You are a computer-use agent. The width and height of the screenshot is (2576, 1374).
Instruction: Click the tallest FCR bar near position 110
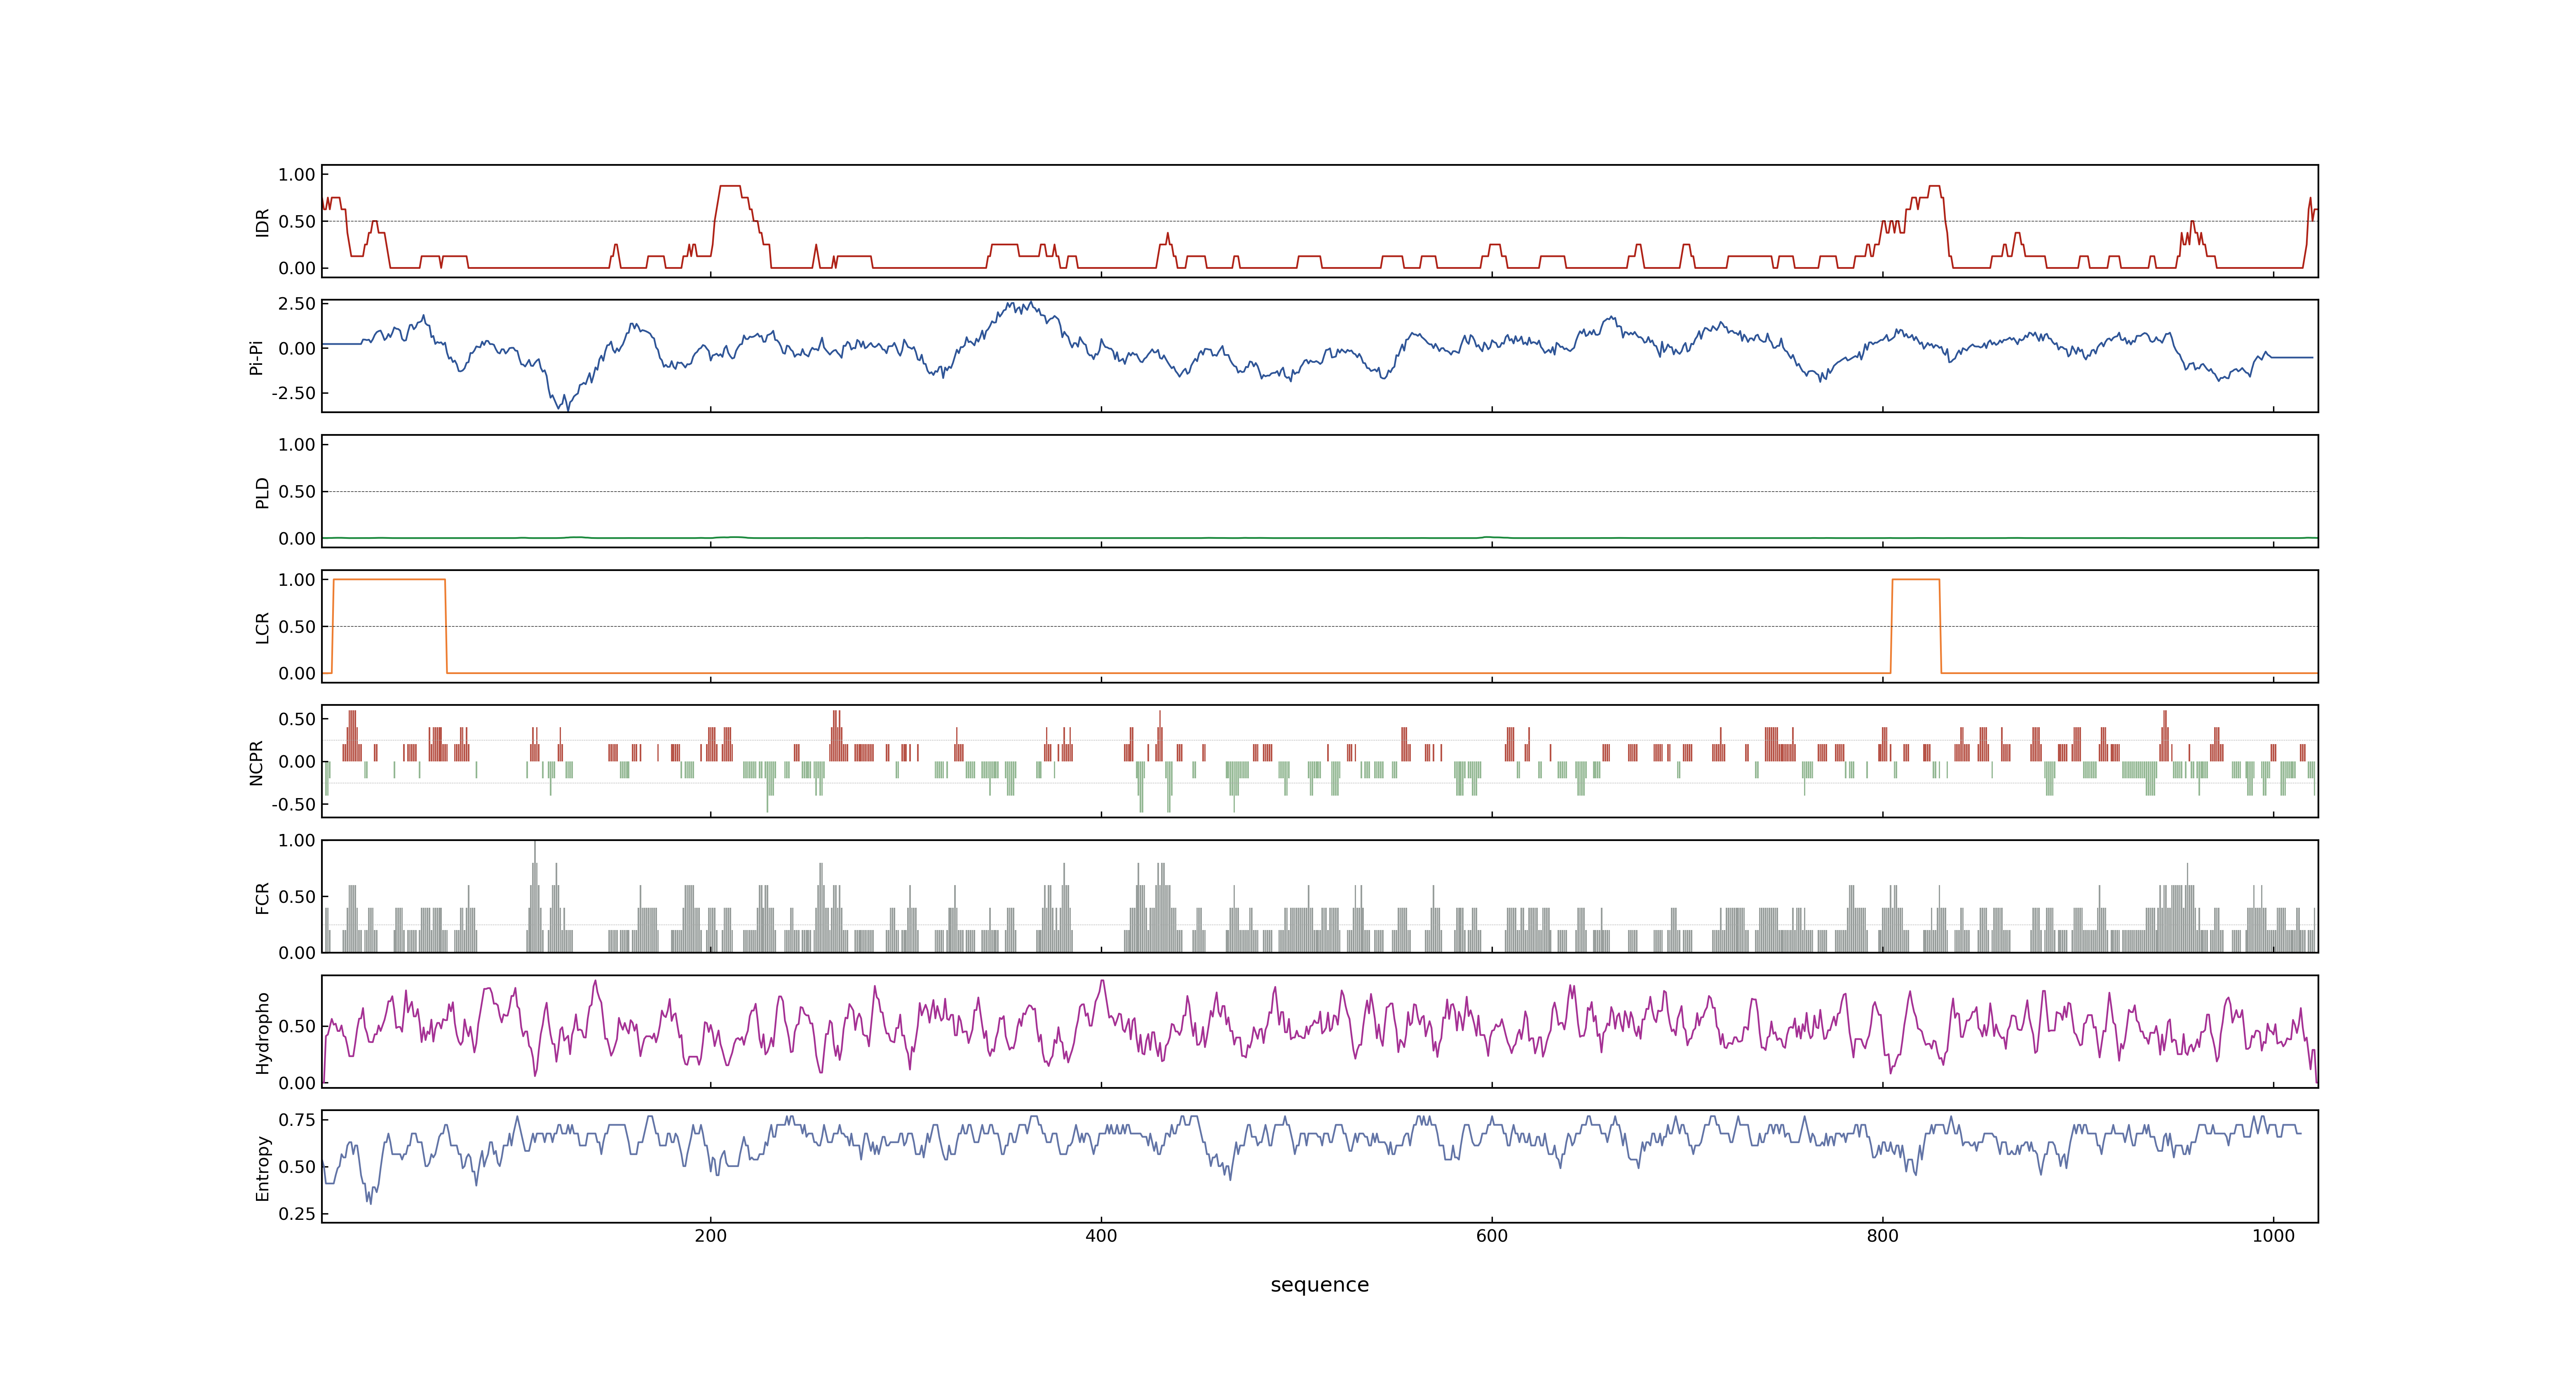pos(535,896)
